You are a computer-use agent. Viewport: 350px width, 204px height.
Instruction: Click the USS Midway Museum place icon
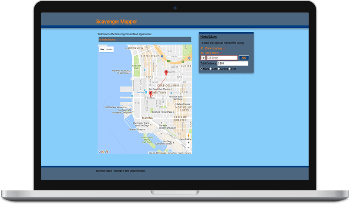coord(126,107)
